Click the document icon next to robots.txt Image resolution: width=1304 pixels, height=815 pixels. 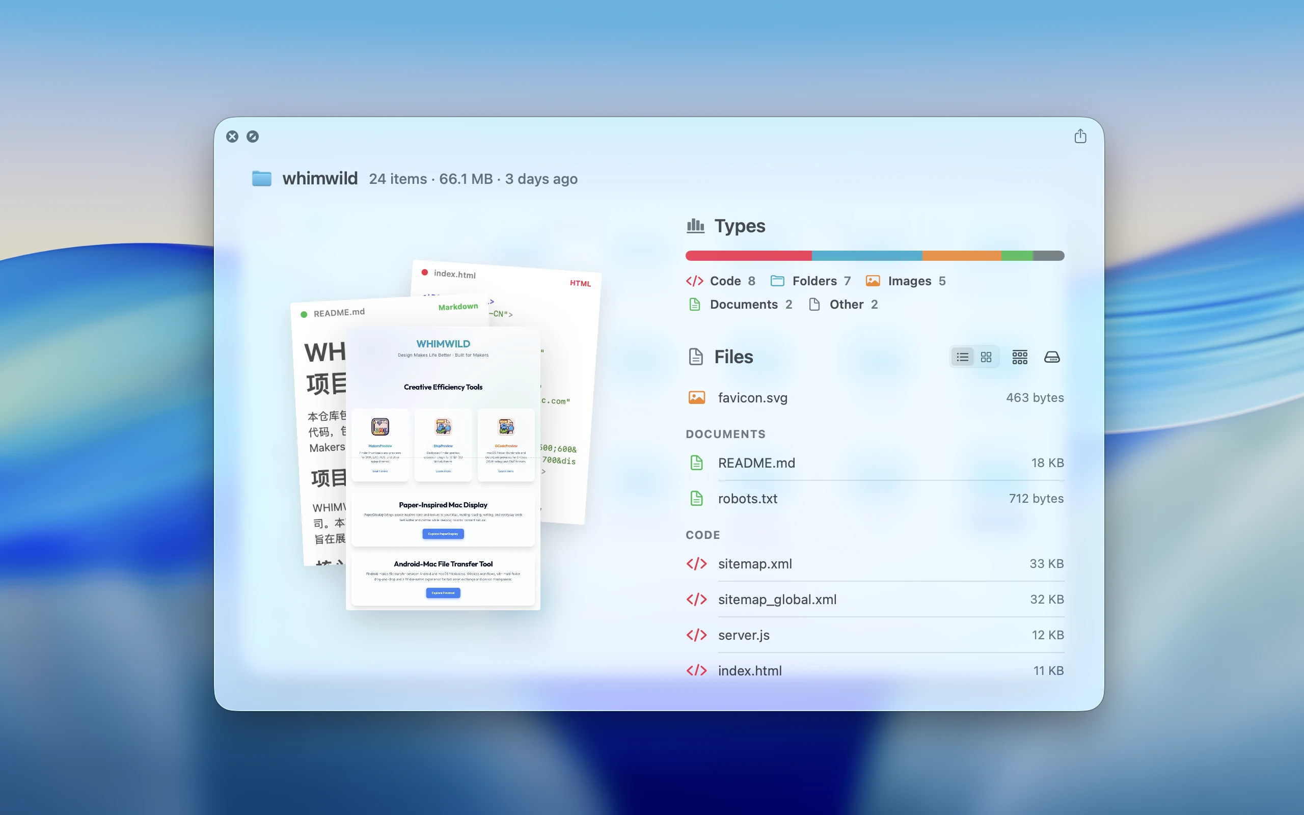[x=696, y=499]
